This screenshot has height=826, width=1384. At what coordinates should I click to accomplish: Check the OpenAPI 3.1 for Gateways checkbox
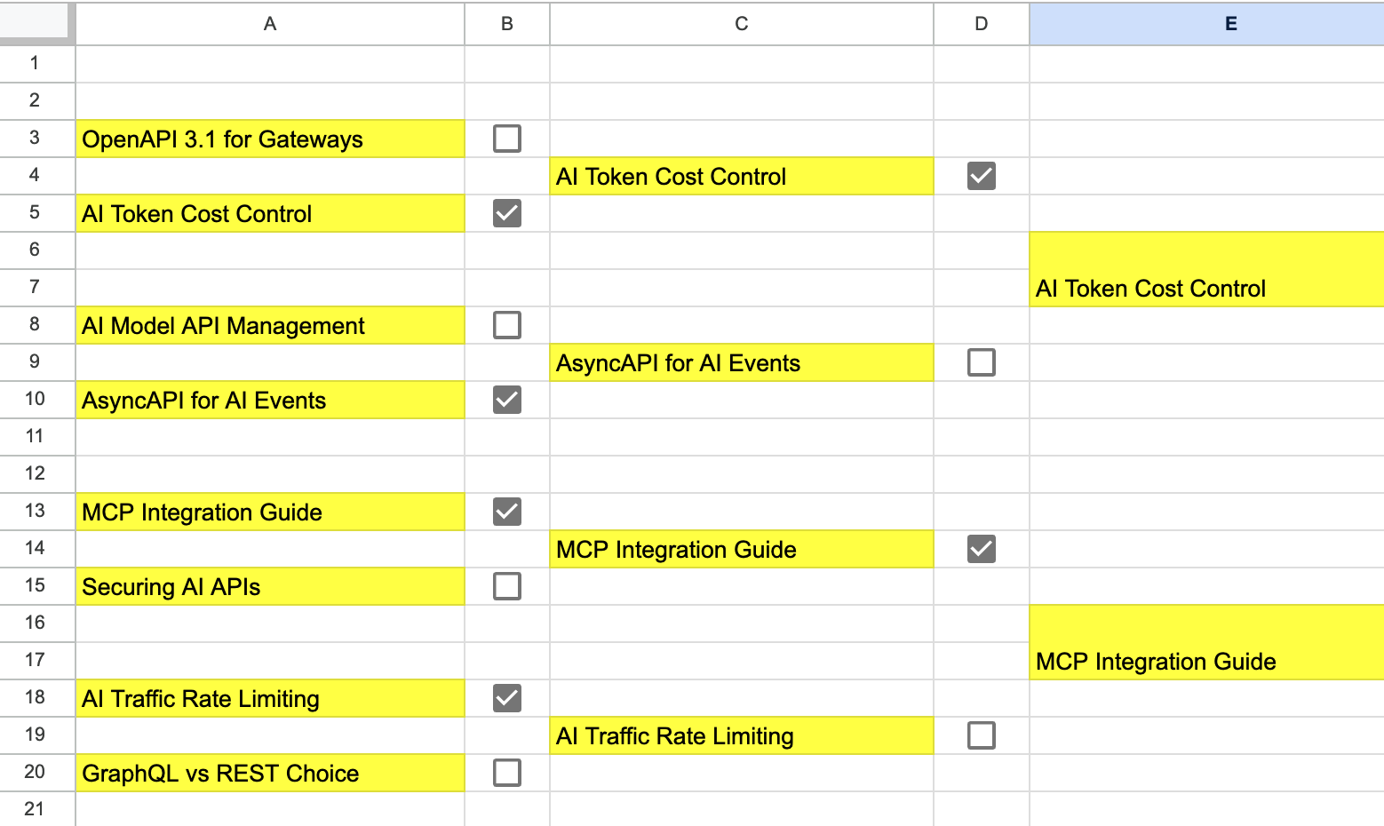click(507, 139)
